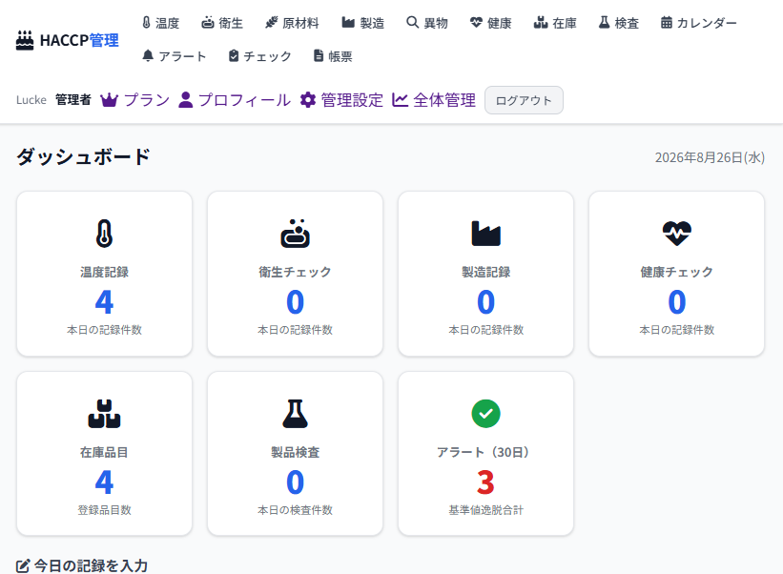This screenshot has height=574, width=783.
Task: Click the 登録品目数 label
Action: pyautogui.click(x=104, y=510)
